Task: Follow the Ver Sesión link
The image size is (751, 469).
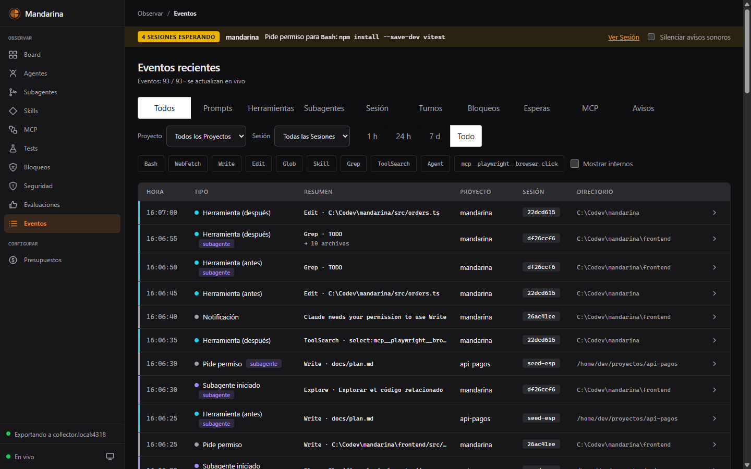Action: 624,38
